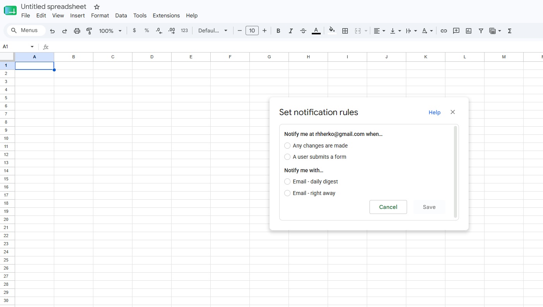Click Save in notification rules dialog
This screenshot has width=543, height=307.
[429, 207]
